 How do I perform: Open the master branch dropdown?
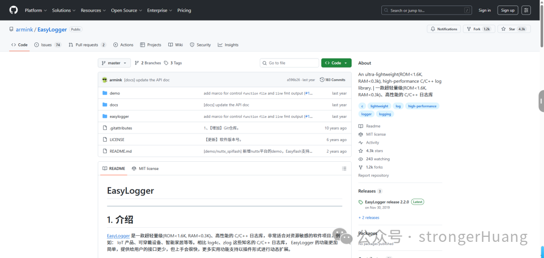point(114,63)
